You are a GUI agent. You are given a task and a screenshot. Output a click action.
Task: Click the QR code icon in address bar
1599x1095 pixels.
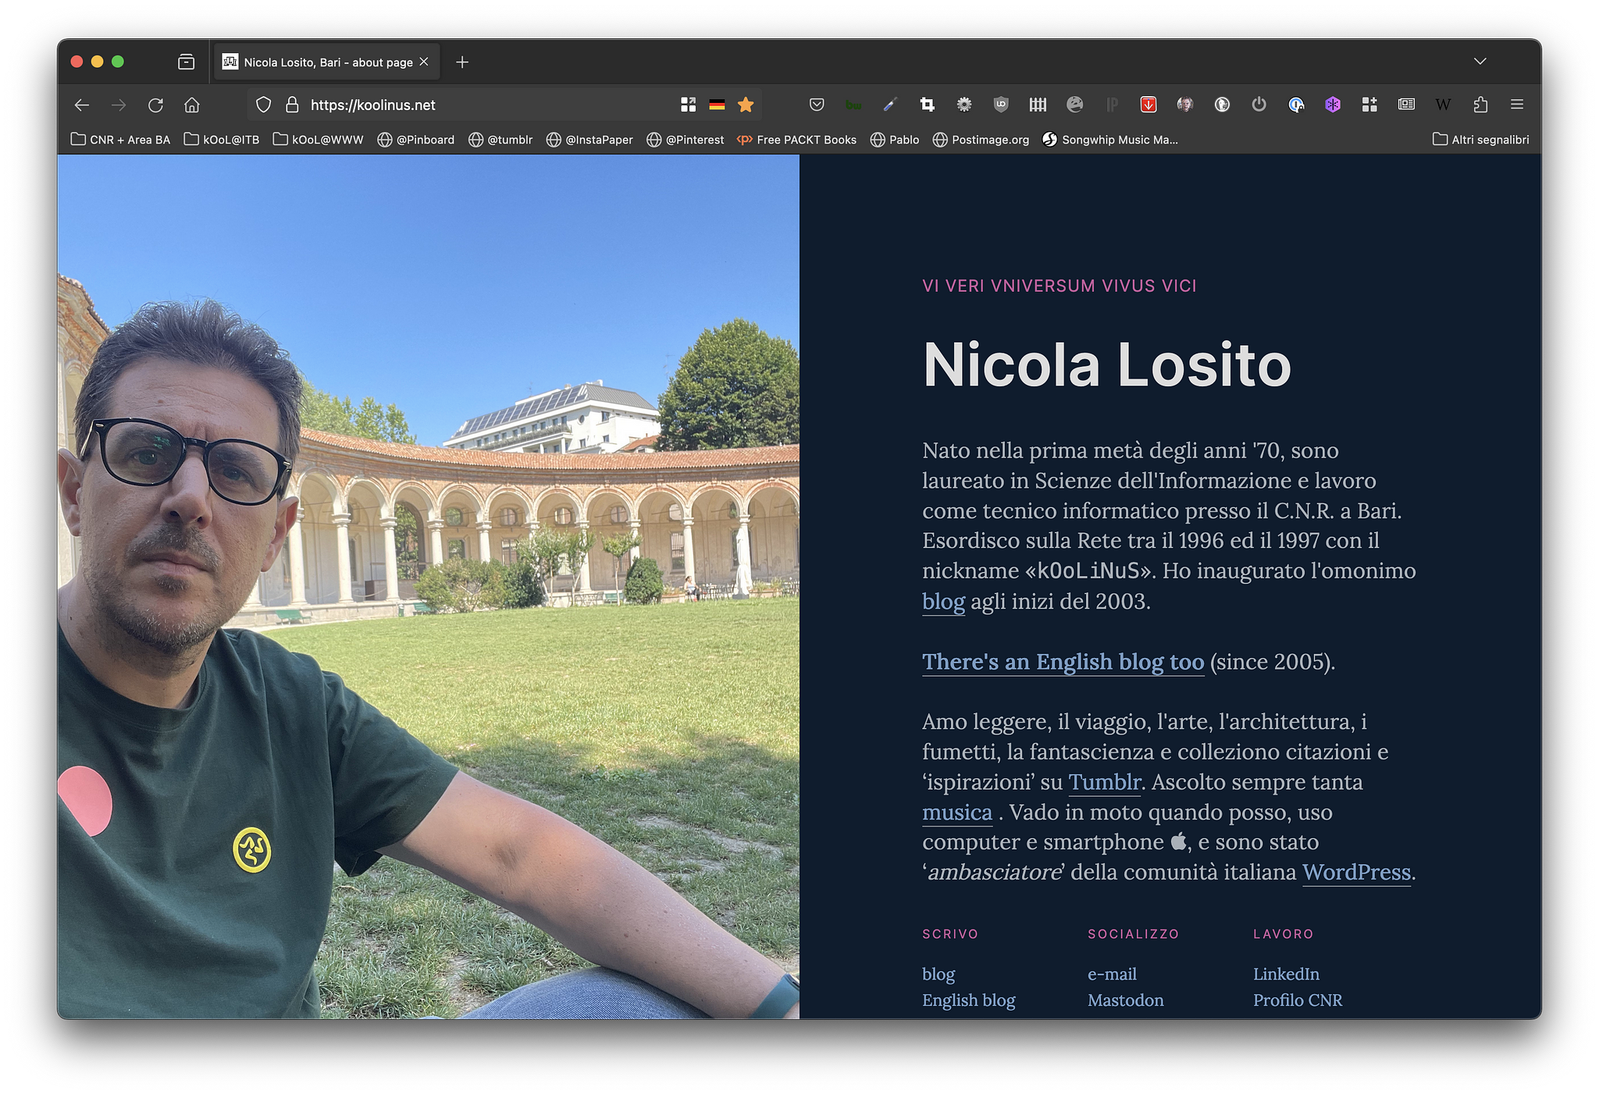[688, 105]
